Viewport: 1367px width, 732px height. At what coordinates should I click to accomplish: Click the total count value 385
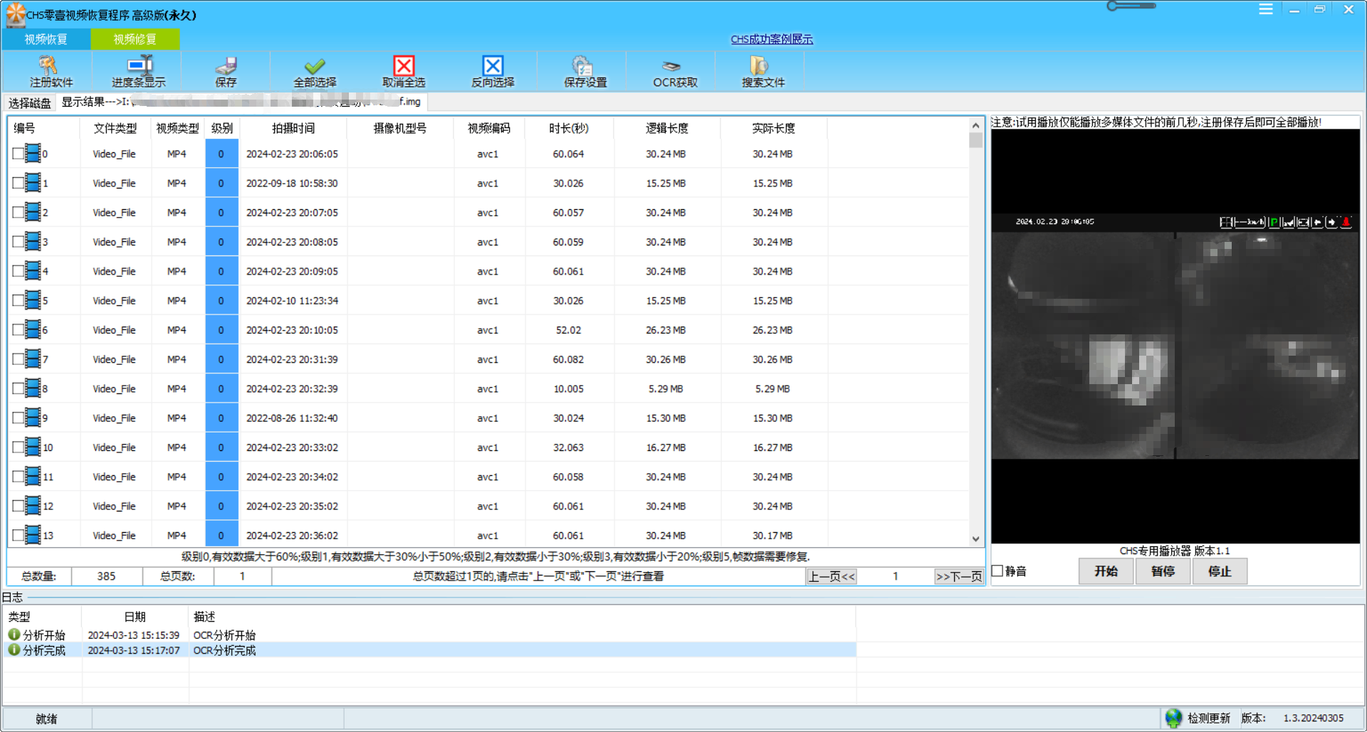(x=107, y=576)
